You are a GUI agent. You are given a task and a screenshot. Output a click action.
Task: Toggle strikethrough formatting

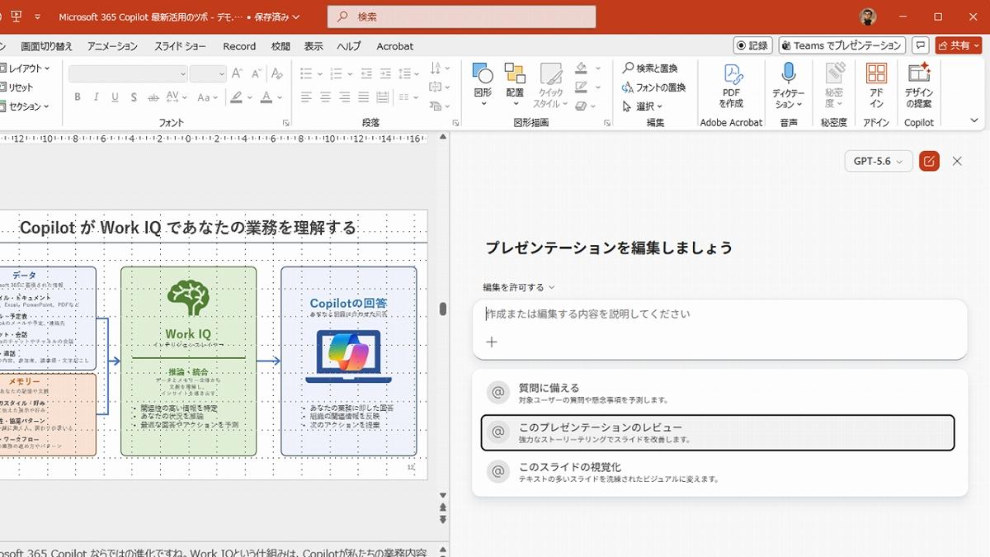click(x=153, y=97)
